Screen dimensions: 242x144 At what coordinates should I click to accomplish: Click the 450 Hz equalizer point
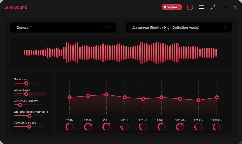click(106, 94)
